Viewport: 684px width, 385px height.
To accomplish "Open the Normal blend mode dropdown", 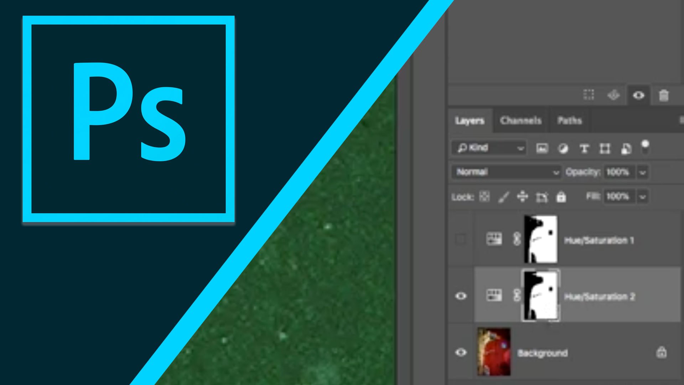I will (x=506, y=172).
